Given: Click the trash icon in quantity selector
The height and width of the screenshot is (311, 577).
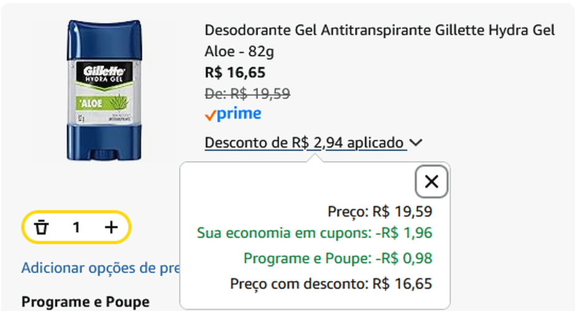Looking at the screenshot, I should coord(42,228).
